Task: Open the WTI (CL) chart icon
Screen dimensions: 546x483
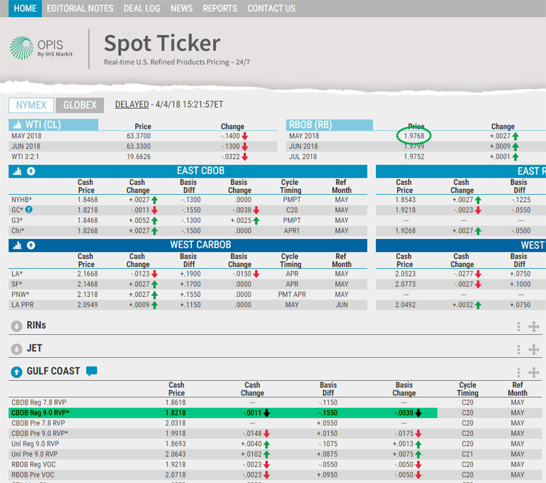Action: click(x=17, y=125)
